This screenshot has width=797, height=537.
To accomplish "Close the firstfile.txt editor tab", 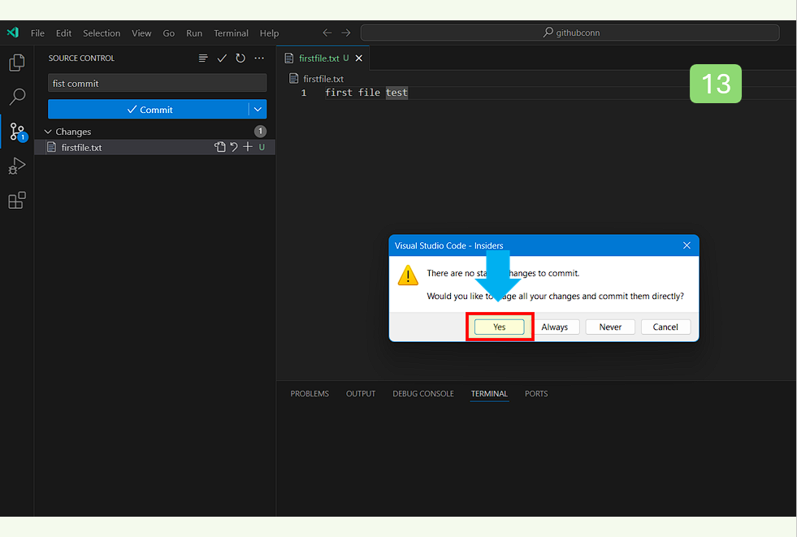I will pyautogui.click(x=359, y=58).
